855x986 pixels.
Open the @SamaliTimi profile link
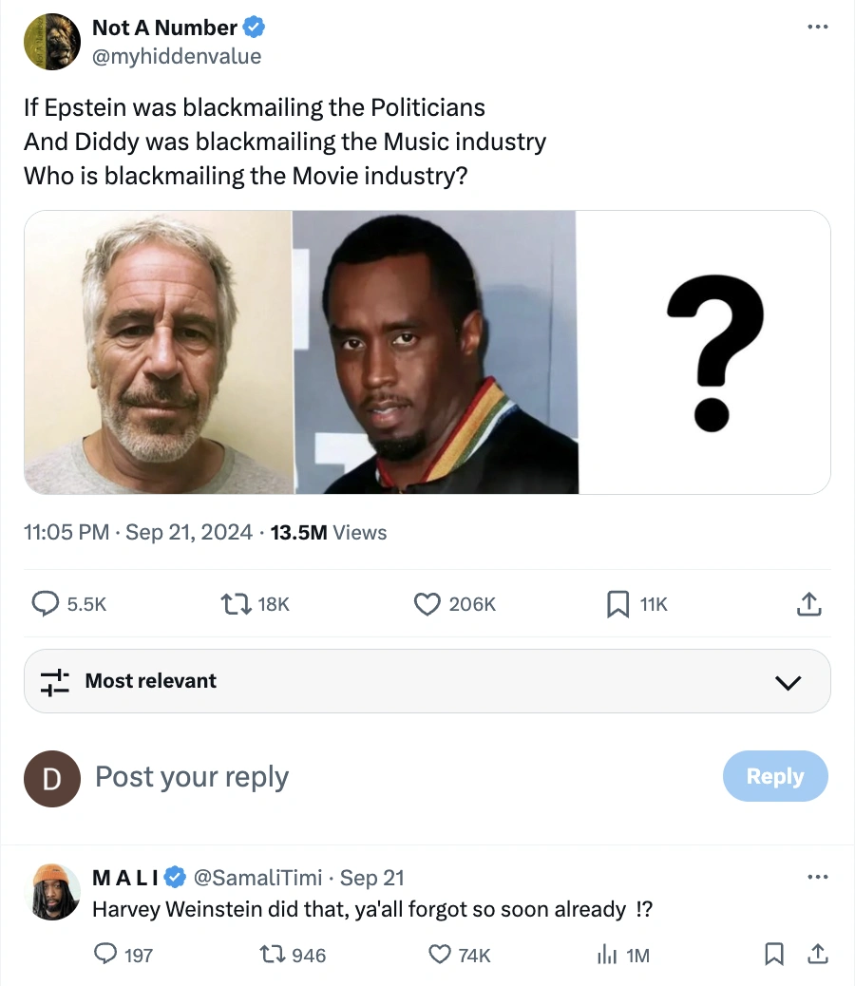pos(257,877)
